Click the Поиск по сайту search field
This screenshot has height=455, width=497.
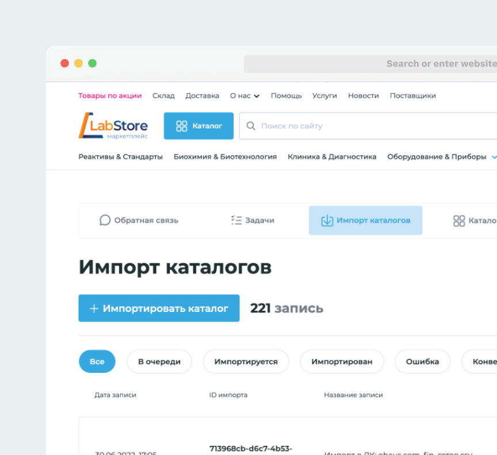coord(368,126)
